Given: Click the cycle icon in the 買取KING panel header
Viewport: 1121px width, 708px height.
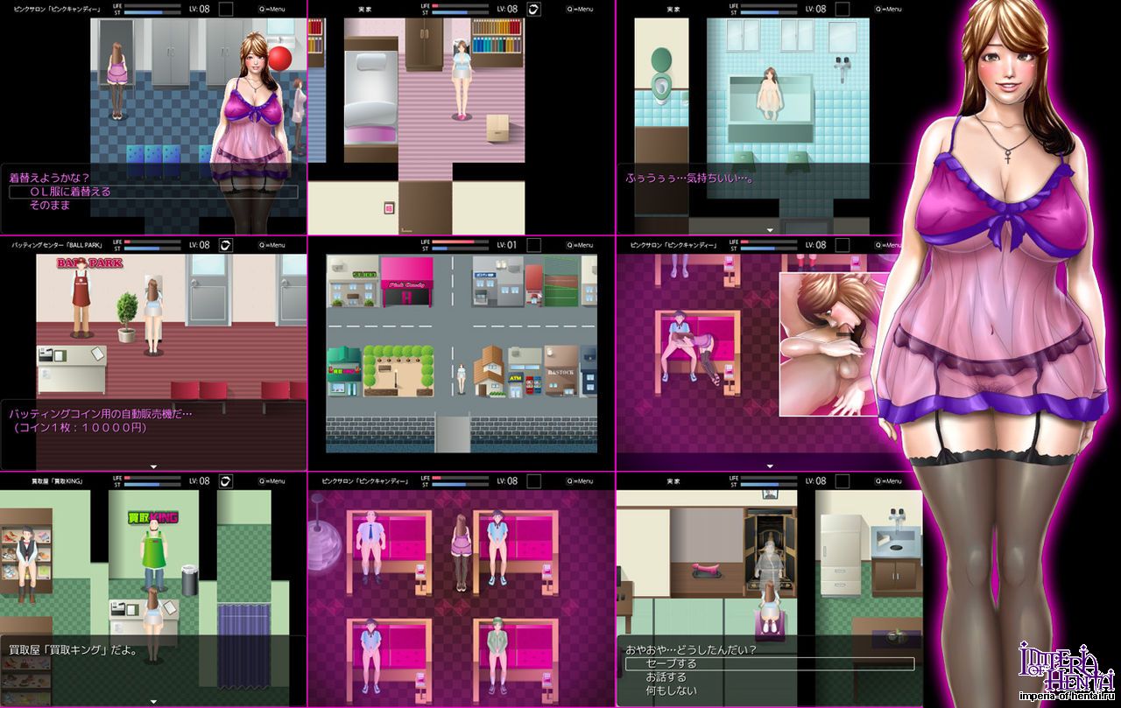Looking at the screenshot, I should pos(224,481).
